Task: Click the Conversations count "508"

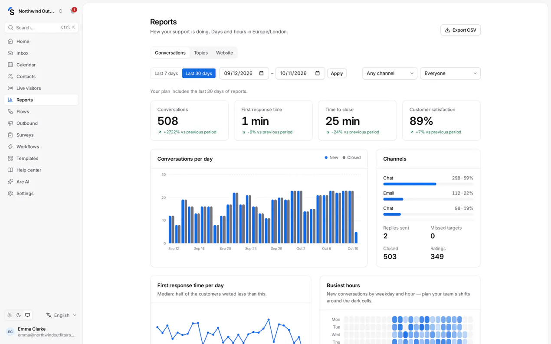Action: pos(168,121)
